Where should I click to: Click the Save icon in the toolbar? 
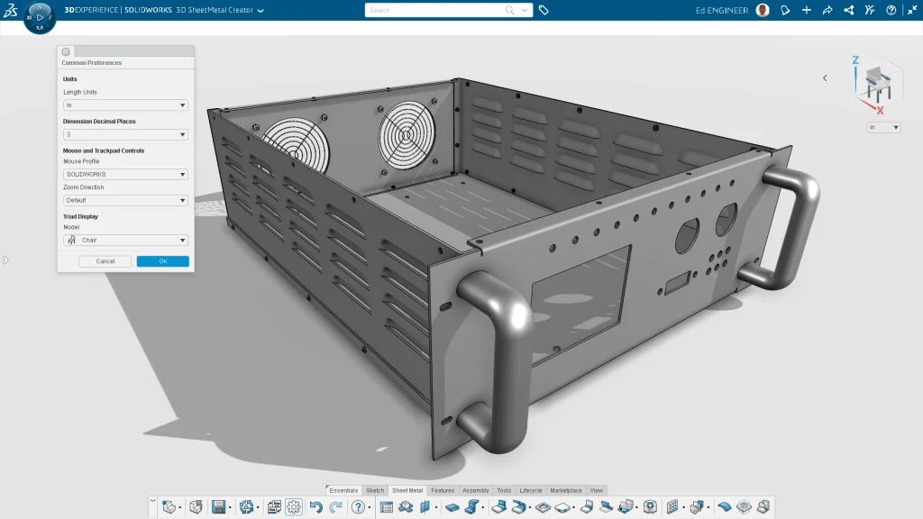218,507
